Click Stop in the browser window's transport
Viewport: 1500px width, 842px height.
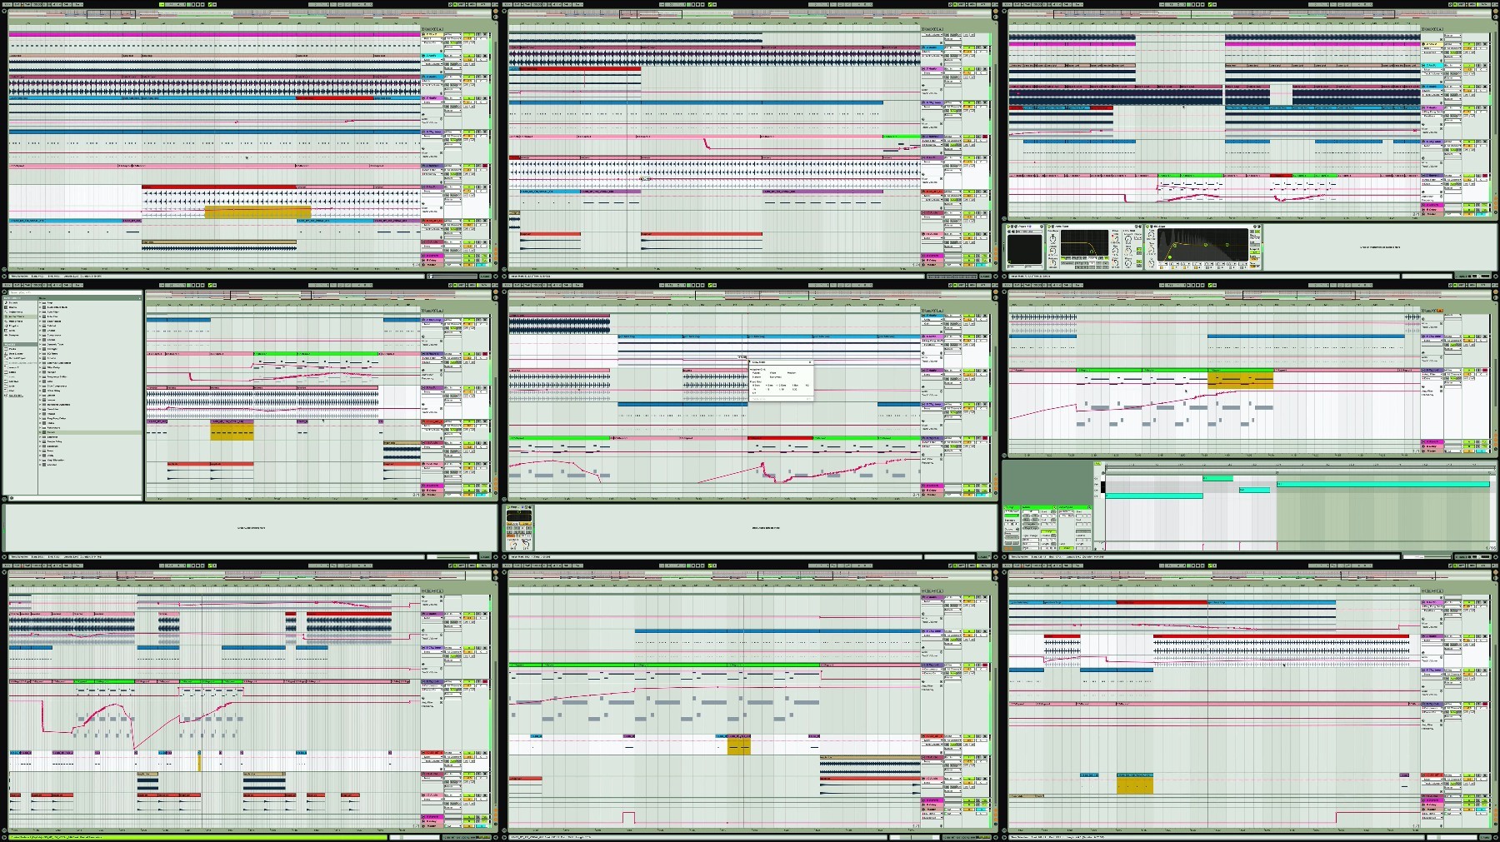193,285
